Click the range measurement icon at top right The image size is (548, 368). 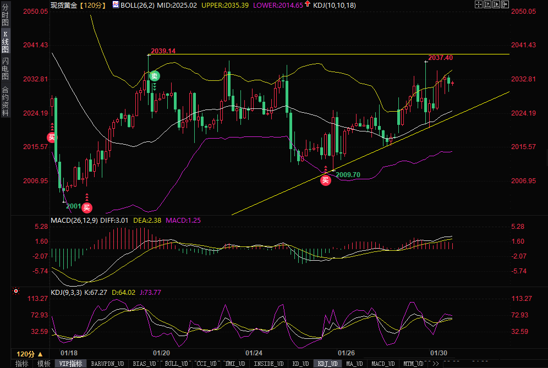(x=487, y=5)
